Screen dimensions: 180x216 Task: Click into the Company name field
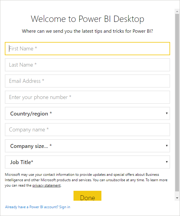(x=87, y=130)
